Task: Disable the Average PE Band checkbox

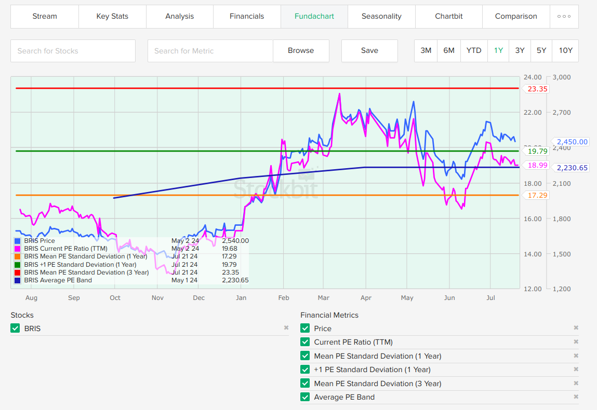Action: coord(305,397)
